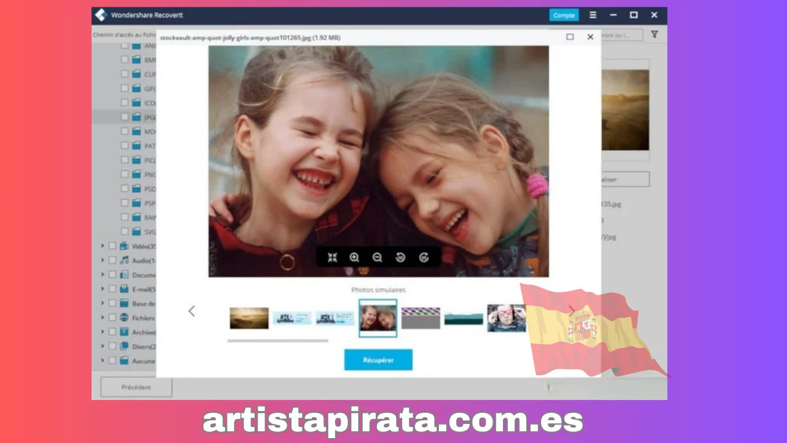
Task: Rotate the photo counterclockwise
Action: coord(400,258)
